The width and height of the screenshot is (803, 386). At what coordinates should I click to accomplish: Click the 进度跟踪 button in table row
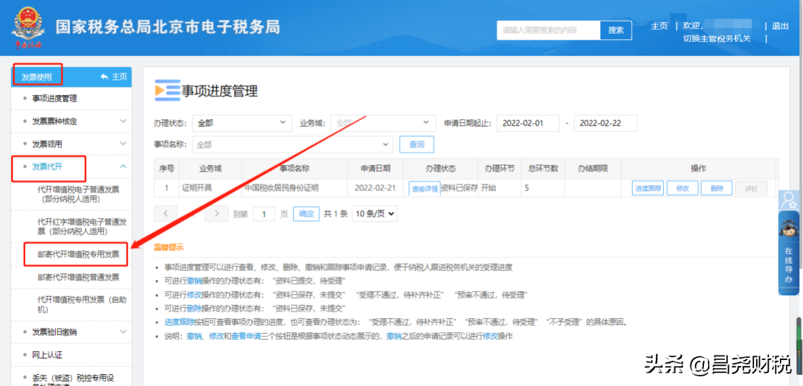647,188
